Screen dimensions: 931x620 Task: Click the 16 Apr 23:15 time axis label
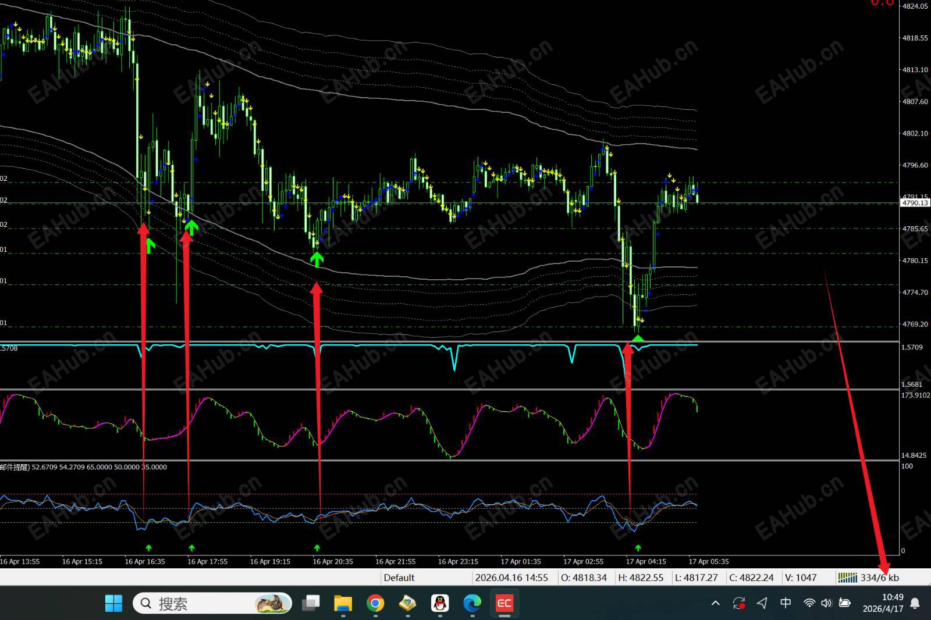(x=458, y=562)
